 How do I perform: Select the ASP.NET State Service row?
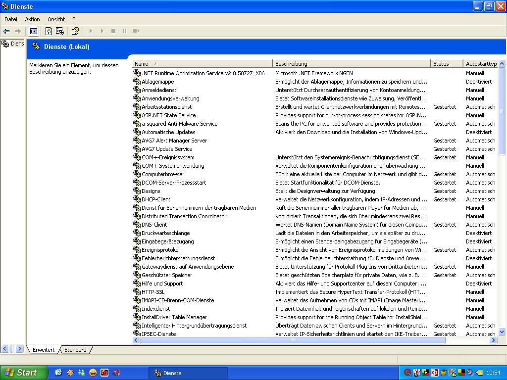tap(168, 115)
